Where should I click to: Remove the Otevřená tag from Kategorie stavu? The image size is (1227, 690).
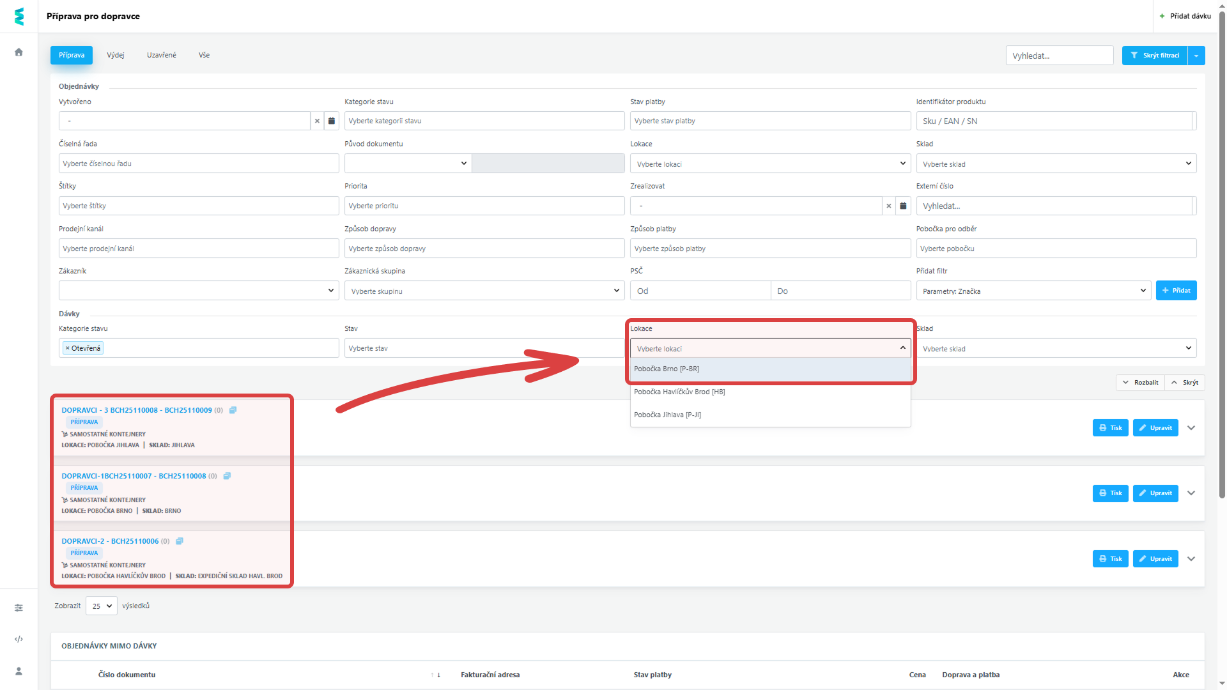pyautogui.click(x=67, y=348)
